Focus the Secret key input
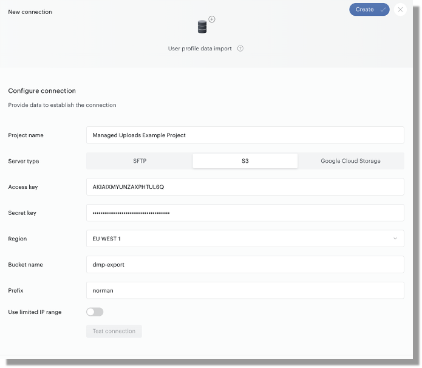The image size is (422, 368). [x=245, y=213]
